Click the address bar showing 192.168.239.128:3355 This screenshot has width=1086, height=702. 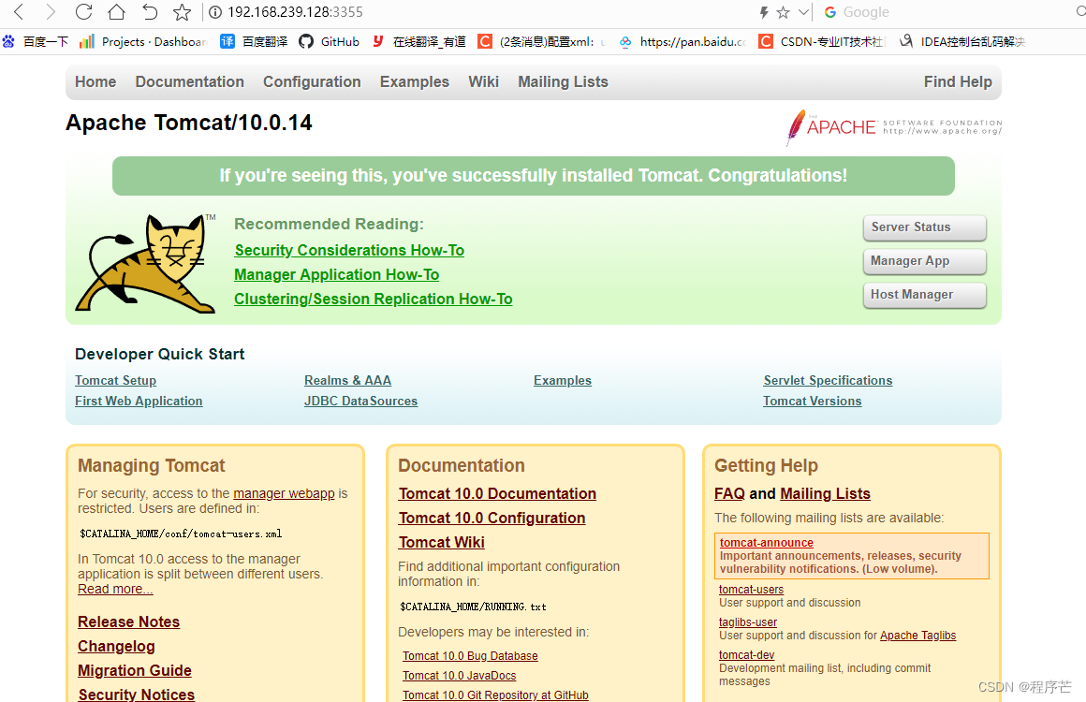[x=295, y=12]
